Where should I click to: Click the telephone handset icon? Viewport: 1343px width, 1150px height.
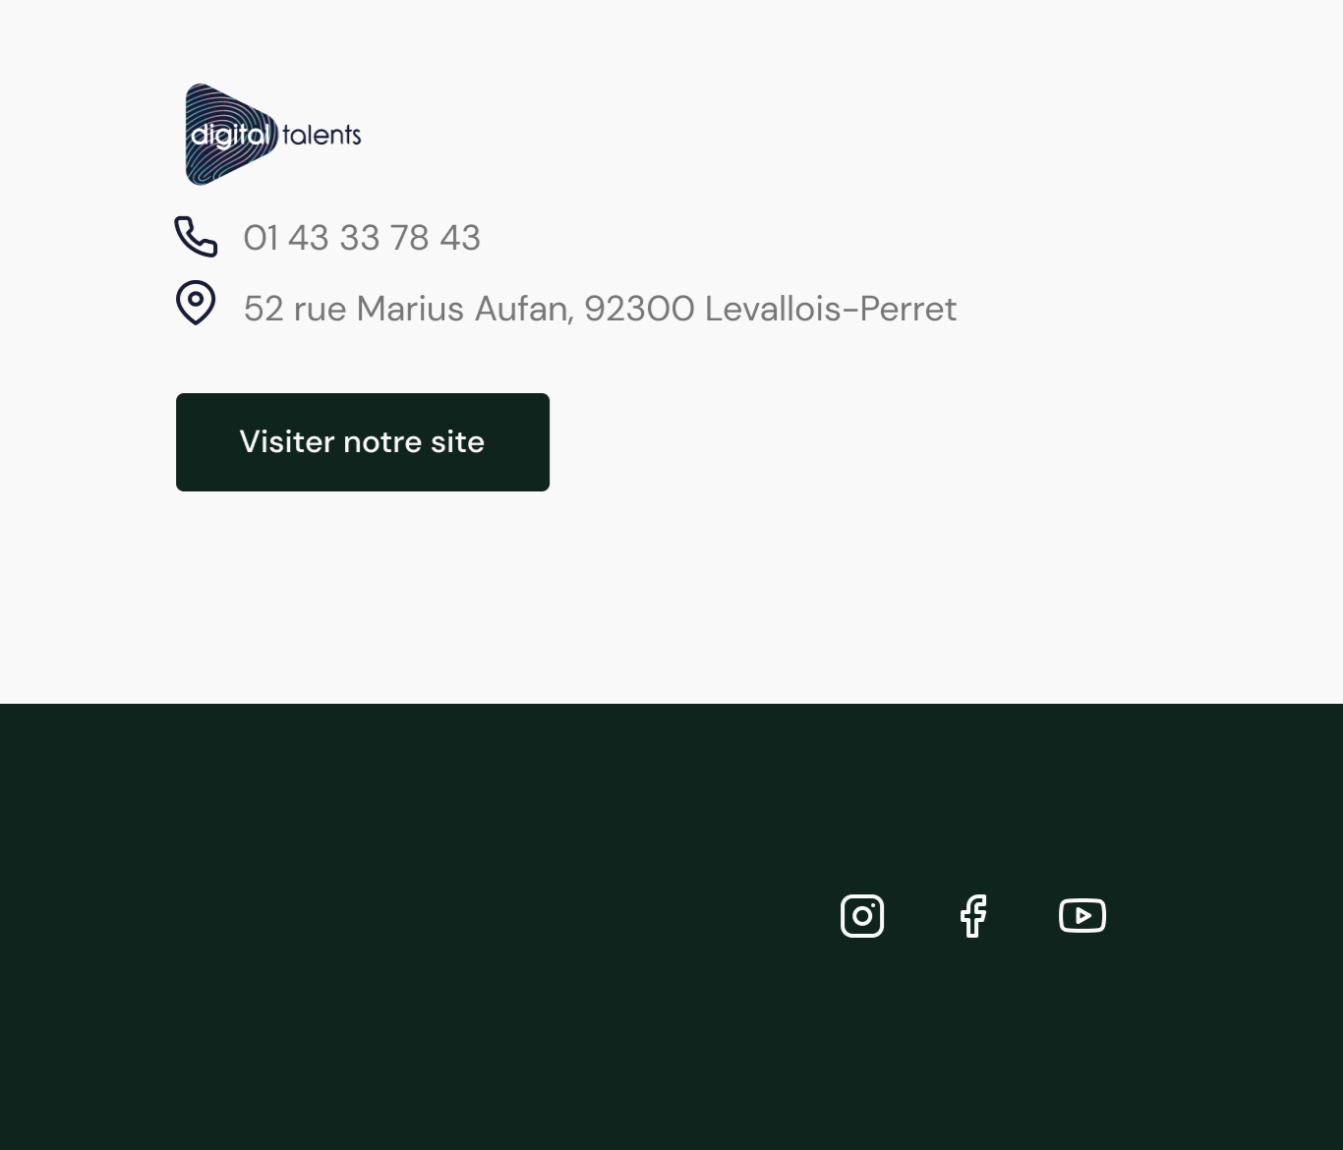click(196, 237)
